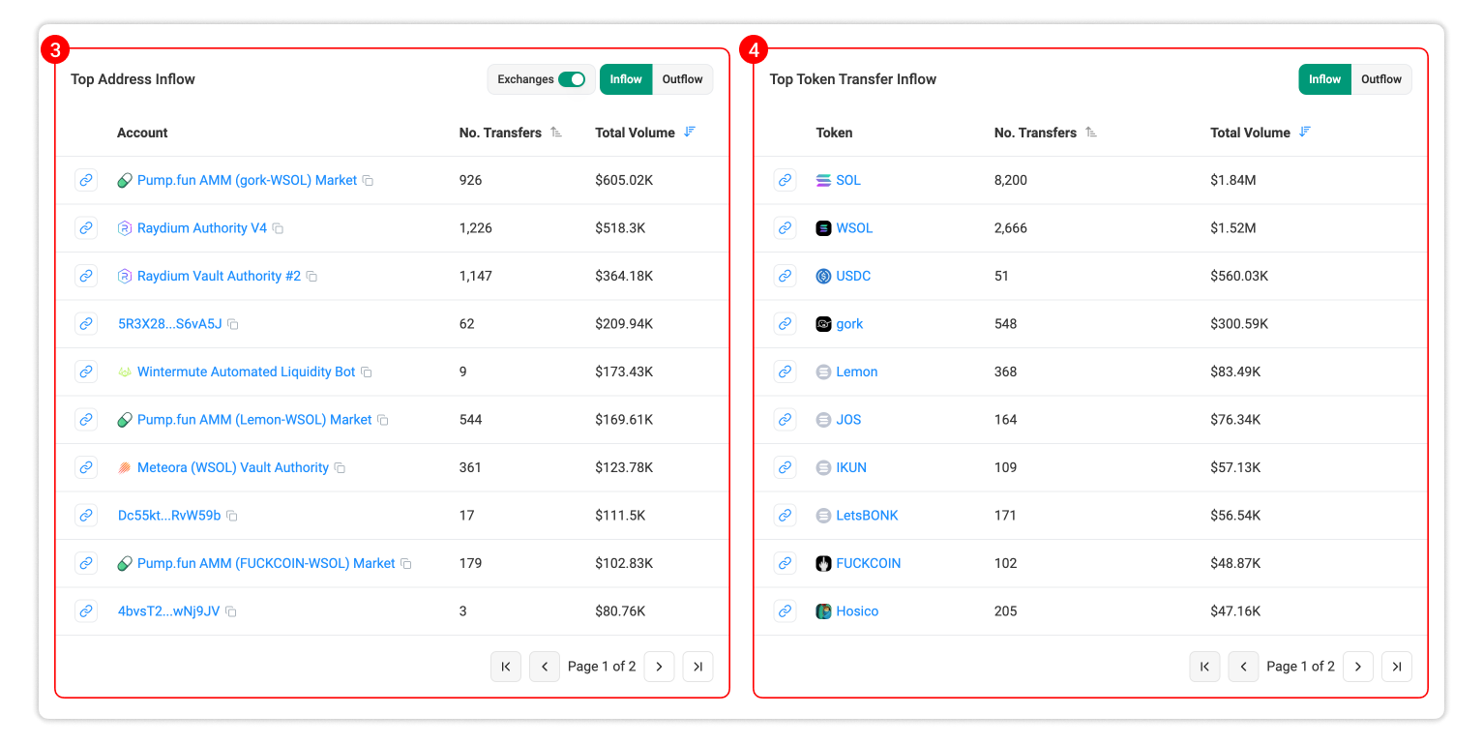
Task: Open external link for Hosico token
Action: (x=785, y=610)
